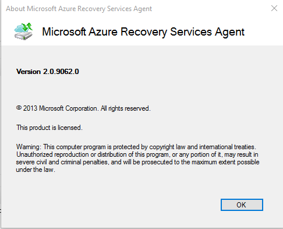Click the gray disk drive in the logo
The image size is (283, 229).
(23, 36)
